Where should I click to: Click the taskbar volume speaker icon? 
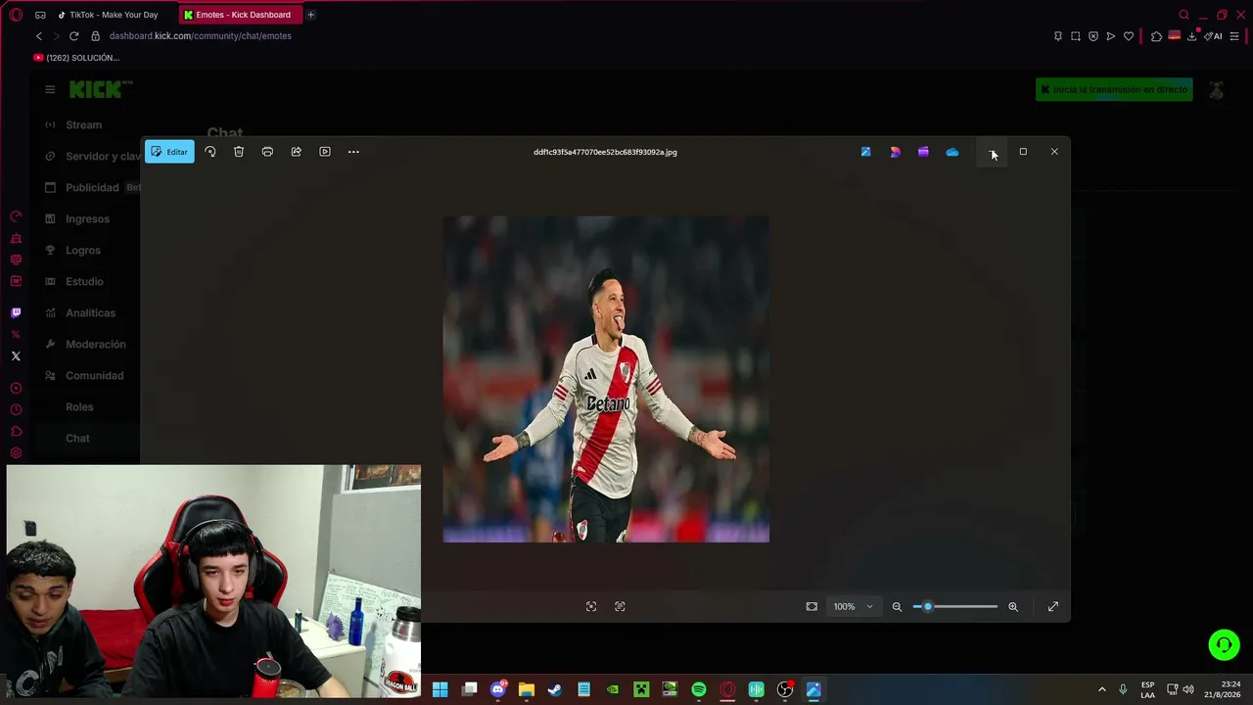tap(1188, 690)
